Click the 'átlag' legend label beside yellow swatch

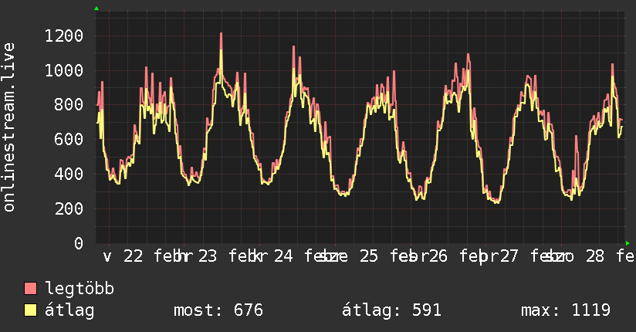pos(69,310)
